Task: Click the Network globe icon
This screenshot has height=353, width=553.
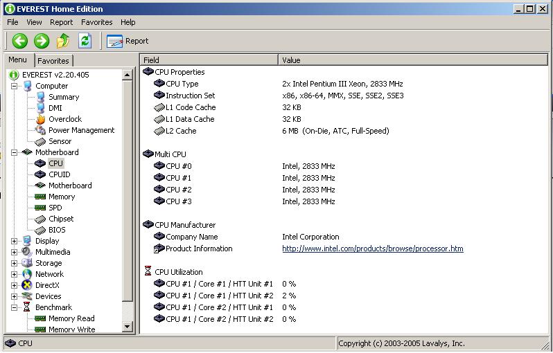Action: pyautogui.click(x=27, y=274)
